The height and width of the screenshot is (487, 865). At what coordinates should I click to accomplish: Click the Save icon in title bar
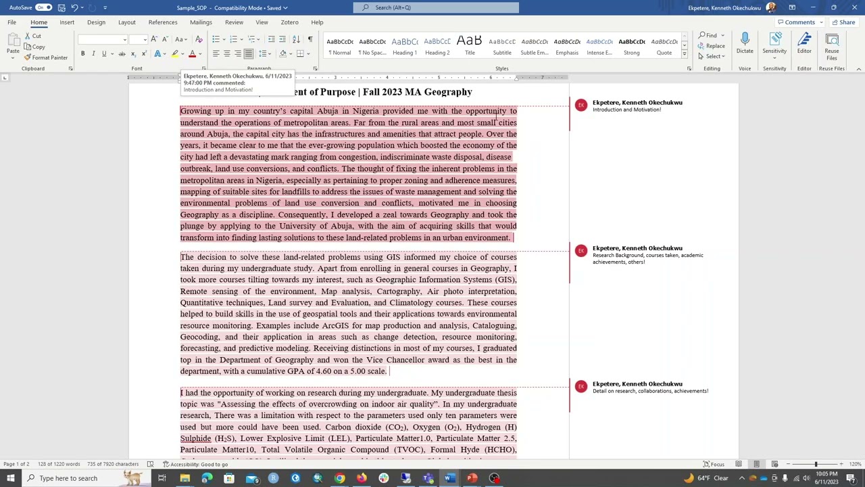pos(61,7)
